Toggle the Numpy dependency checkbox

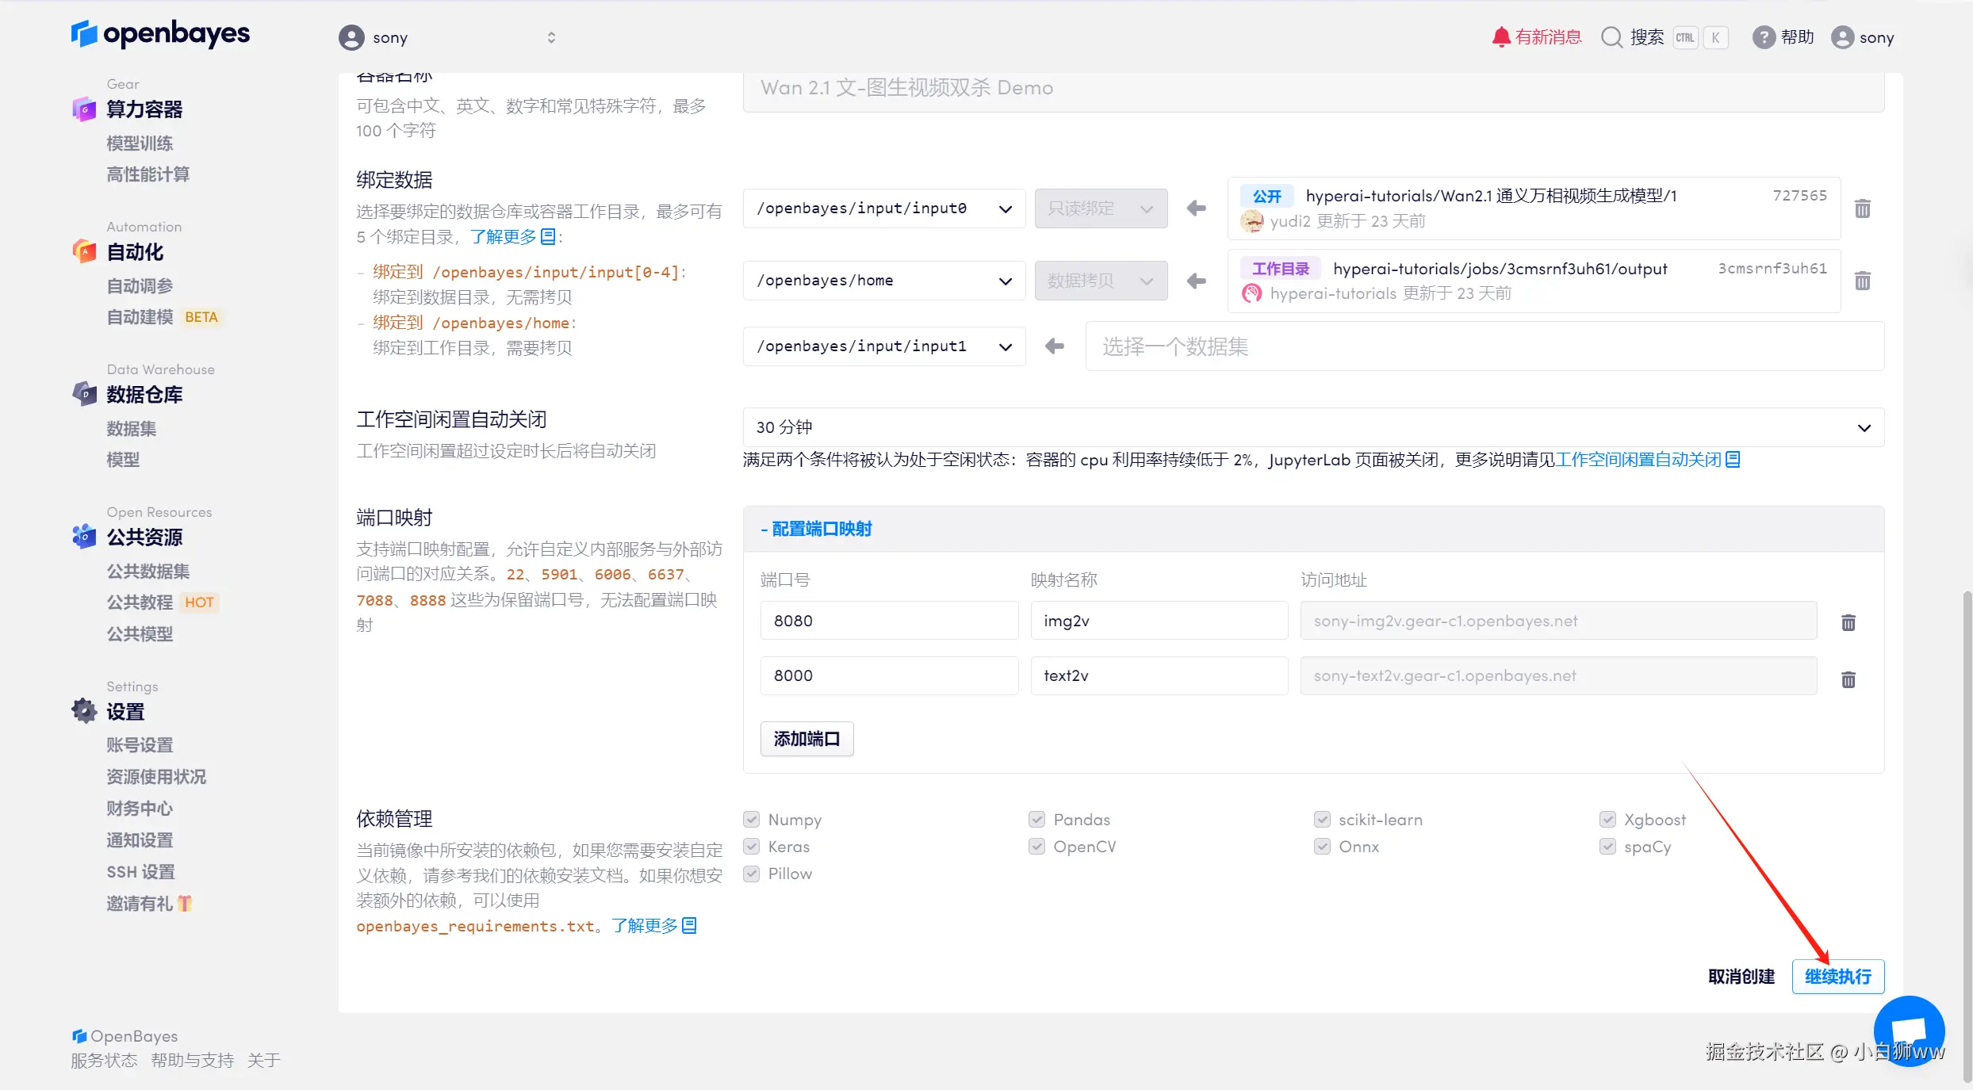(x=752, y=820)
